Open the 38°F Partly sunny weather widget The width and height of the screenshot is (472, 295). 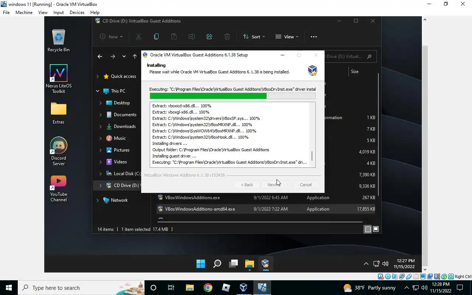click(x=369, y=288)
